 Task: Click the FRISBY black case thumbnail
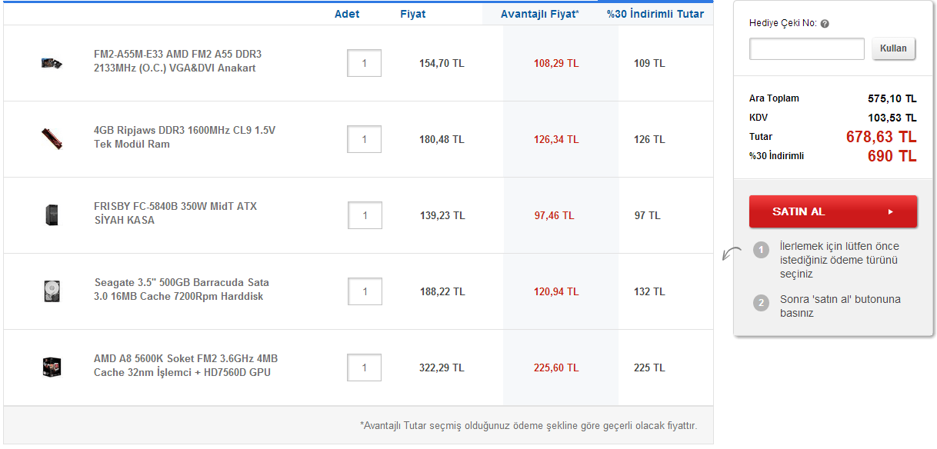[52, 215]
